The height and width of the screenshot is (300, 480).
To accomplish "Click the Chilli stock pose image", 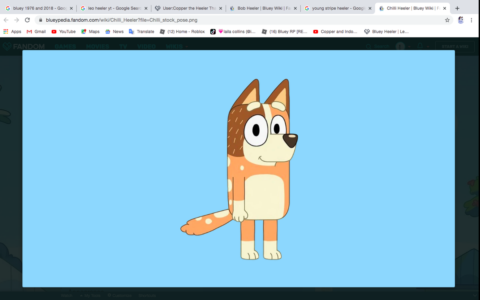I will 238,168.
